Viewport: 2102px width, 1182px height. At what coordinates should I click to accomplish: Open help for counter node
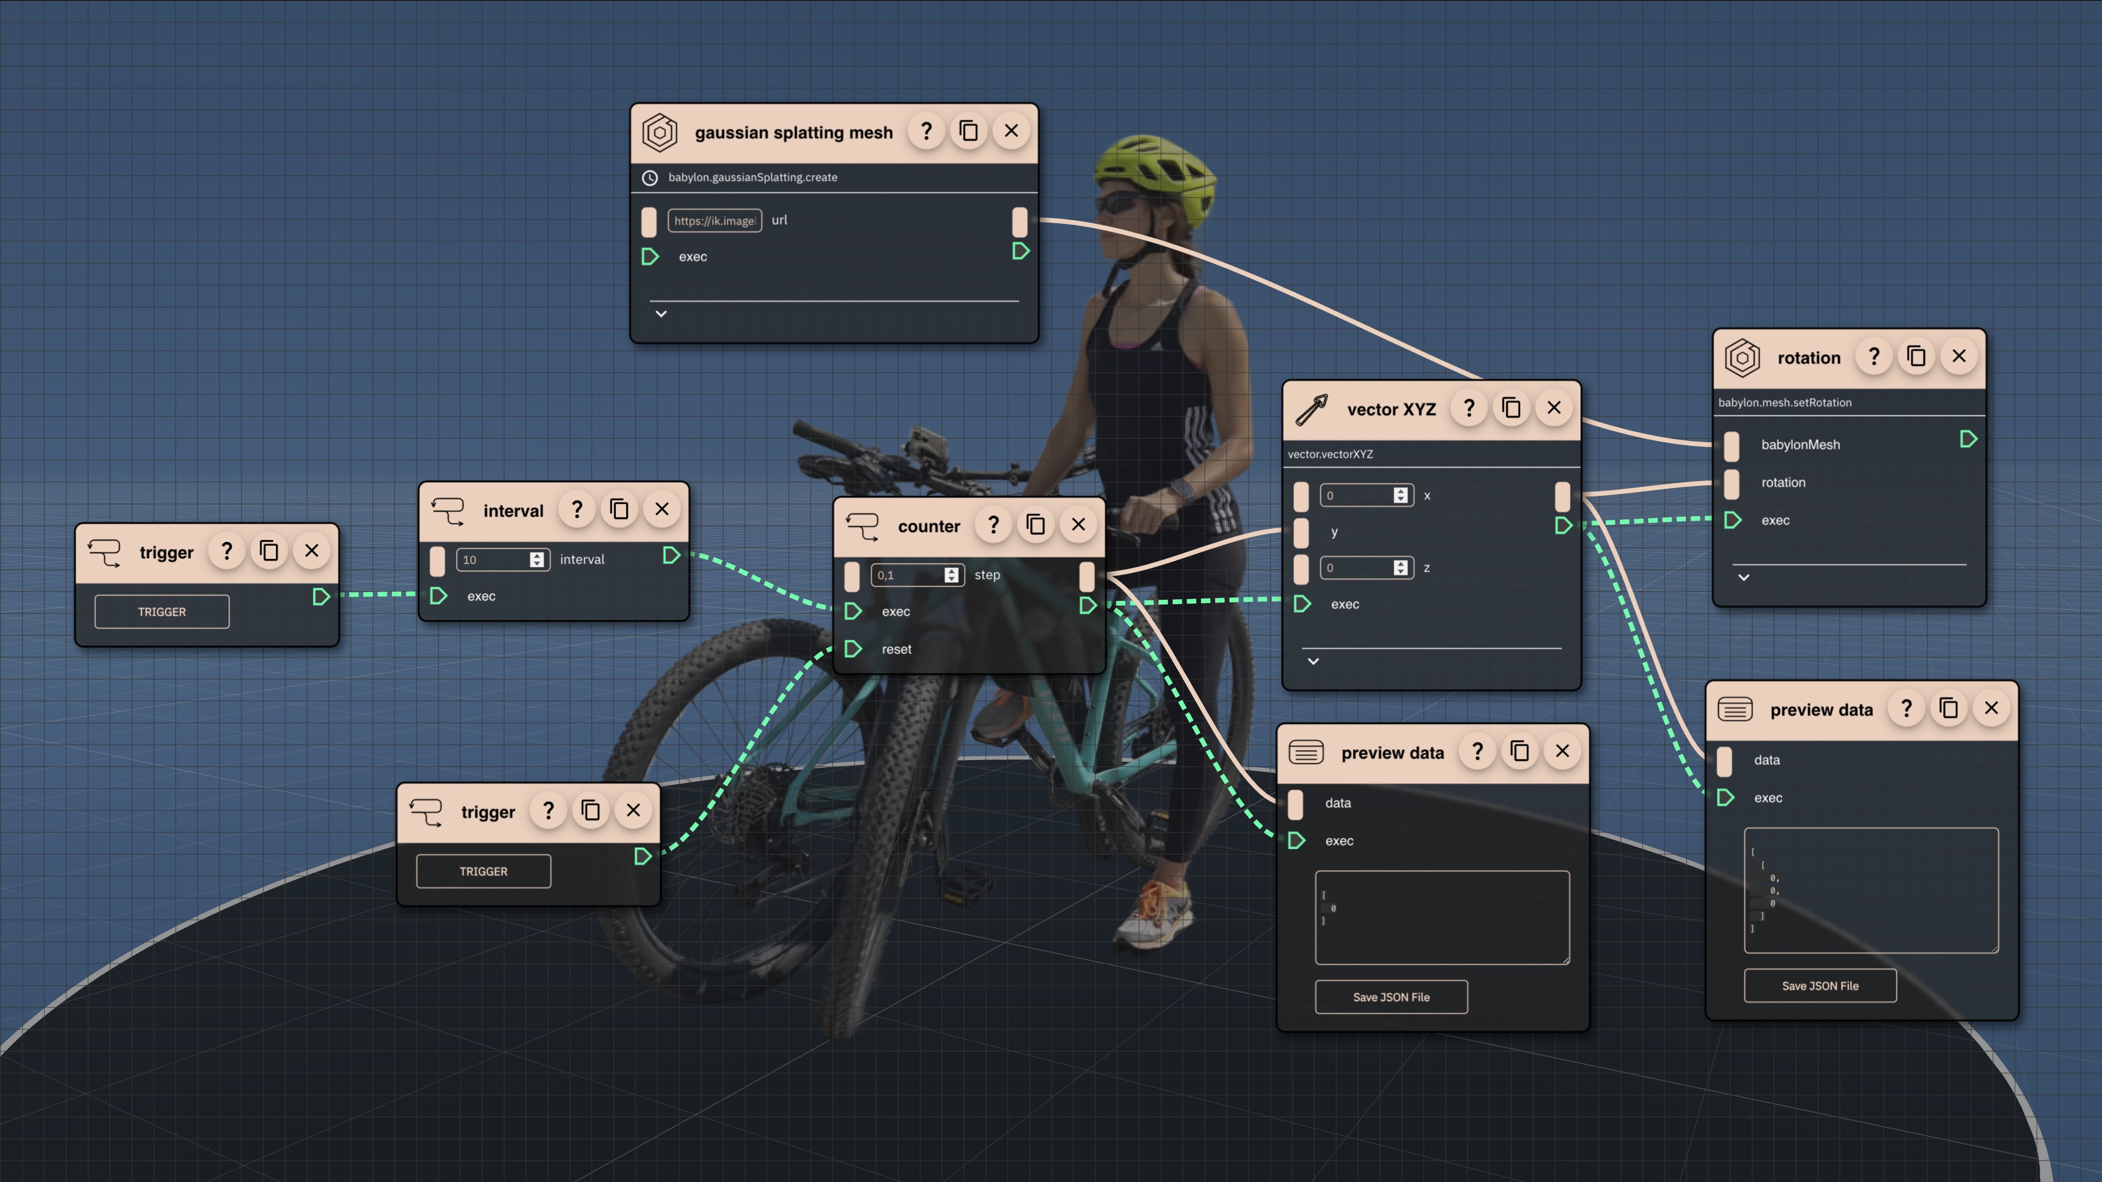(x=993, y=525)
